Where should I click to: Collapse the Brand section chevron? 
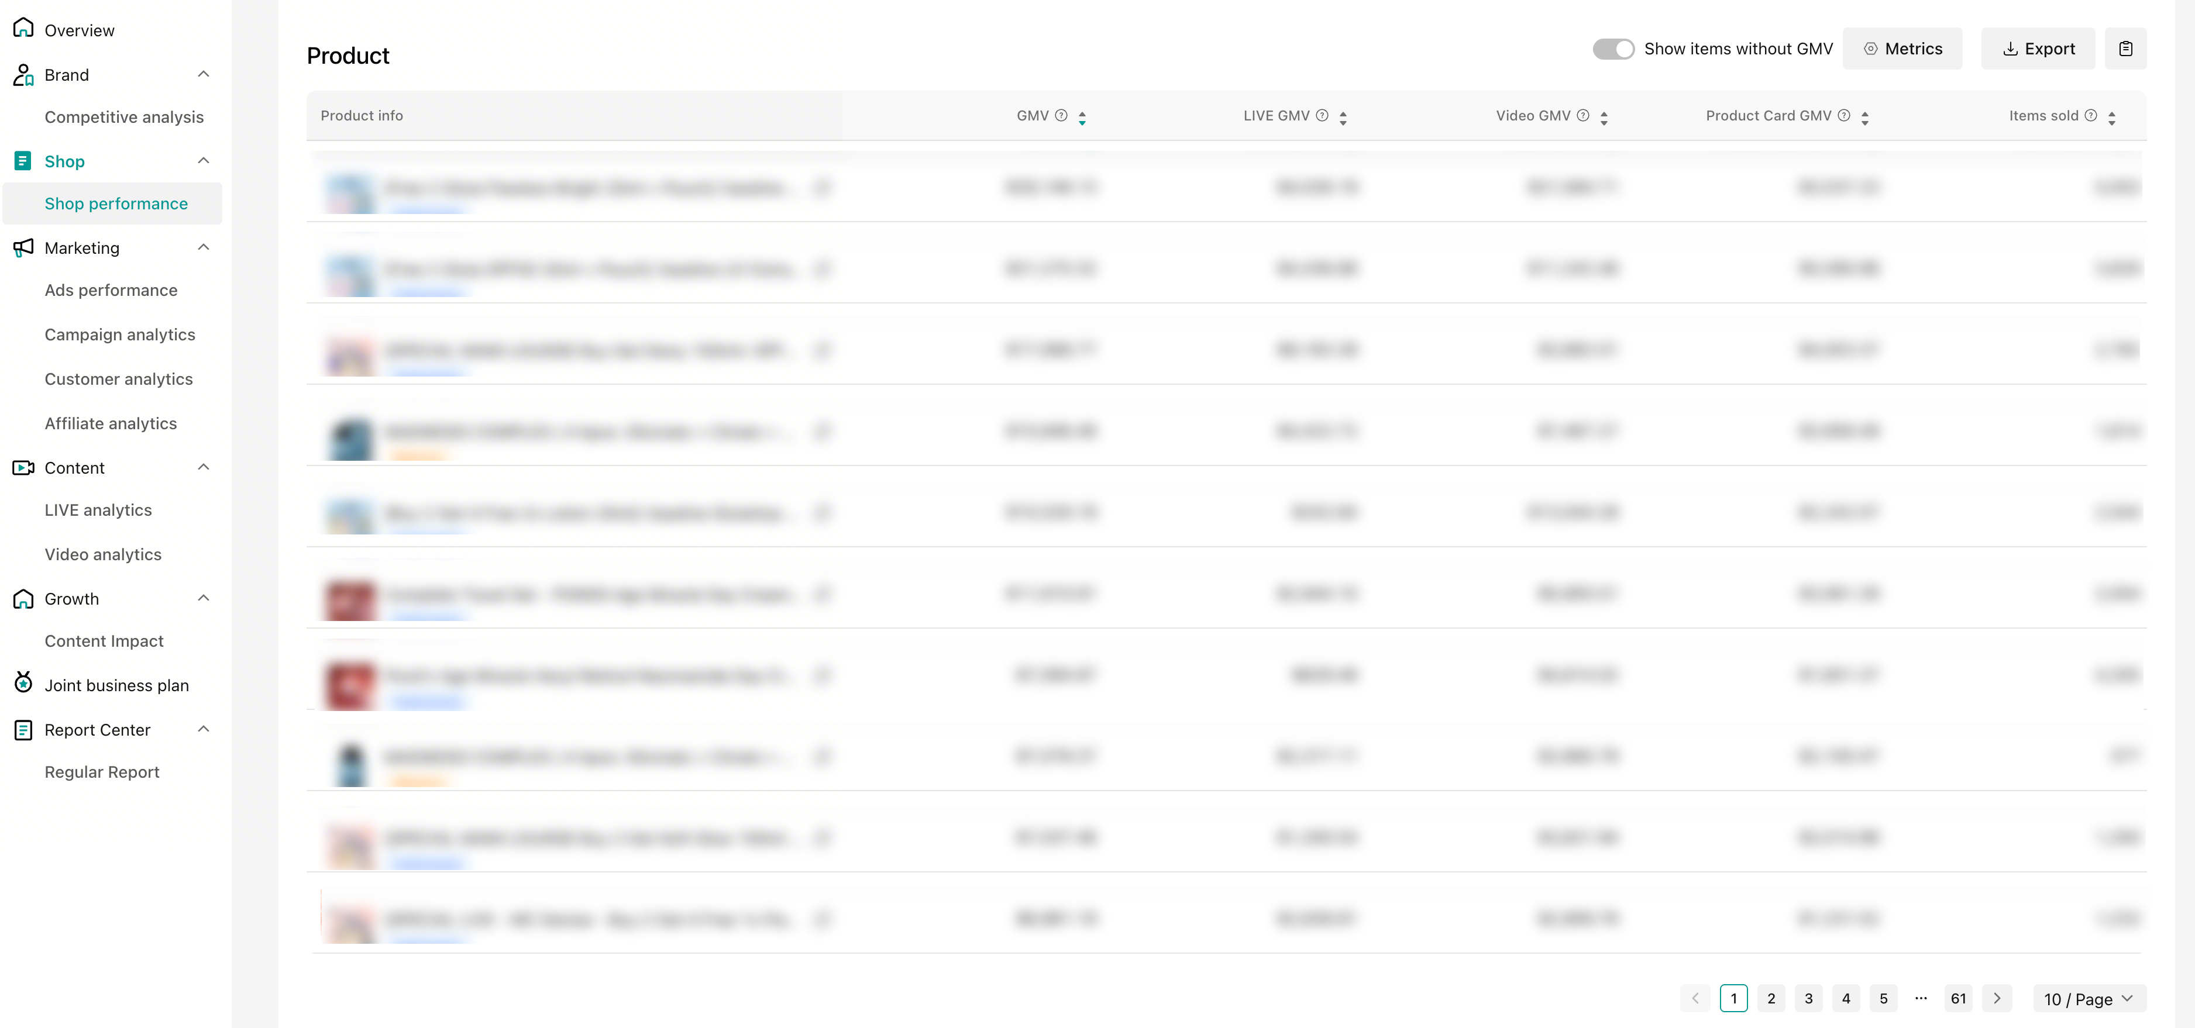[x=204, y=74]
